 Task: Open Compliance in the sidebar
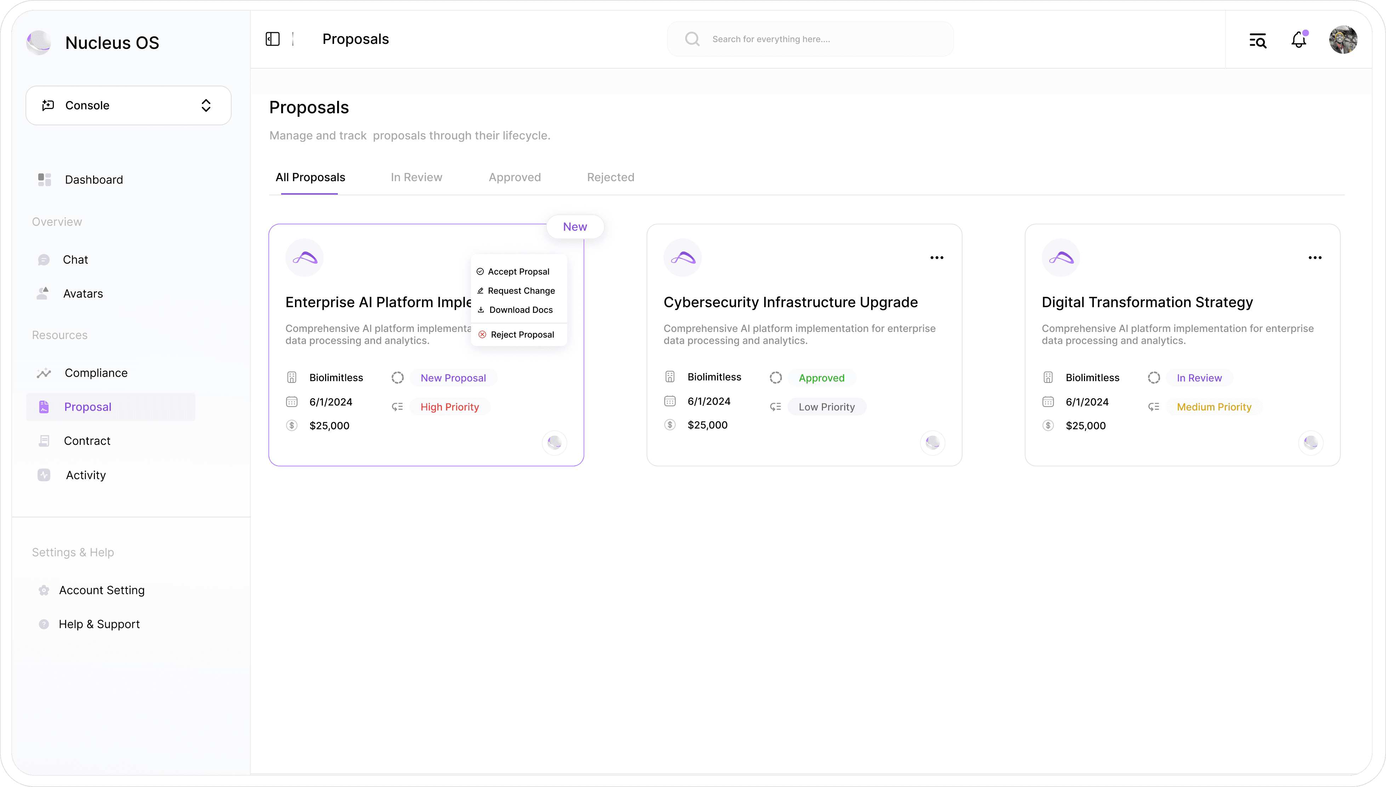click(96, 373)
